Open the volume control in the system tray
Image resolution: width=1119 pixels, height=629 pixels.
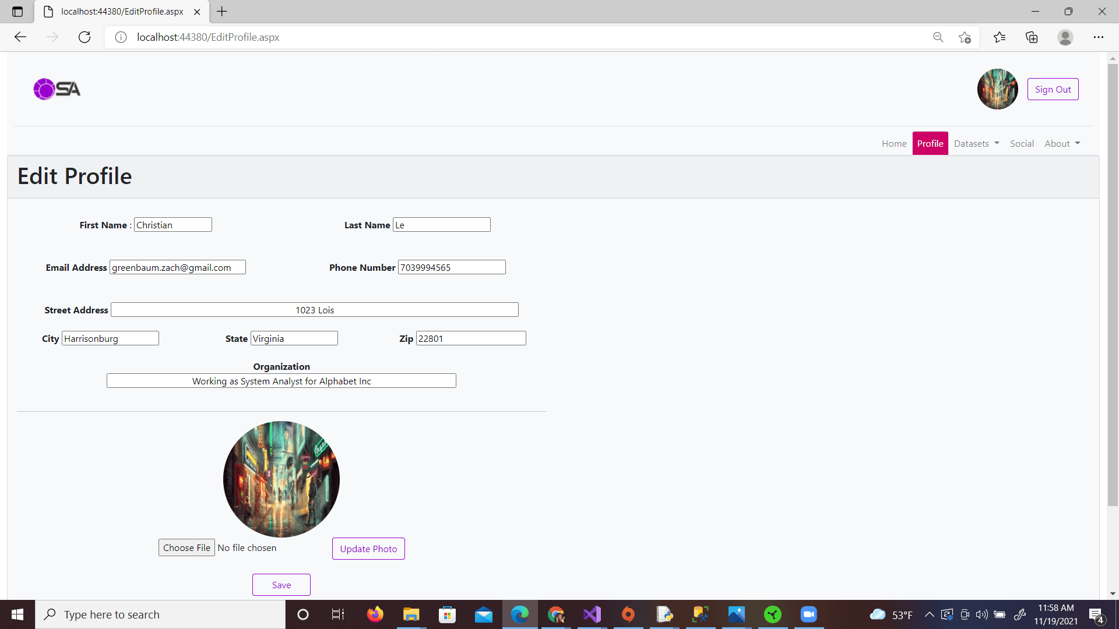tap(983, 614)
